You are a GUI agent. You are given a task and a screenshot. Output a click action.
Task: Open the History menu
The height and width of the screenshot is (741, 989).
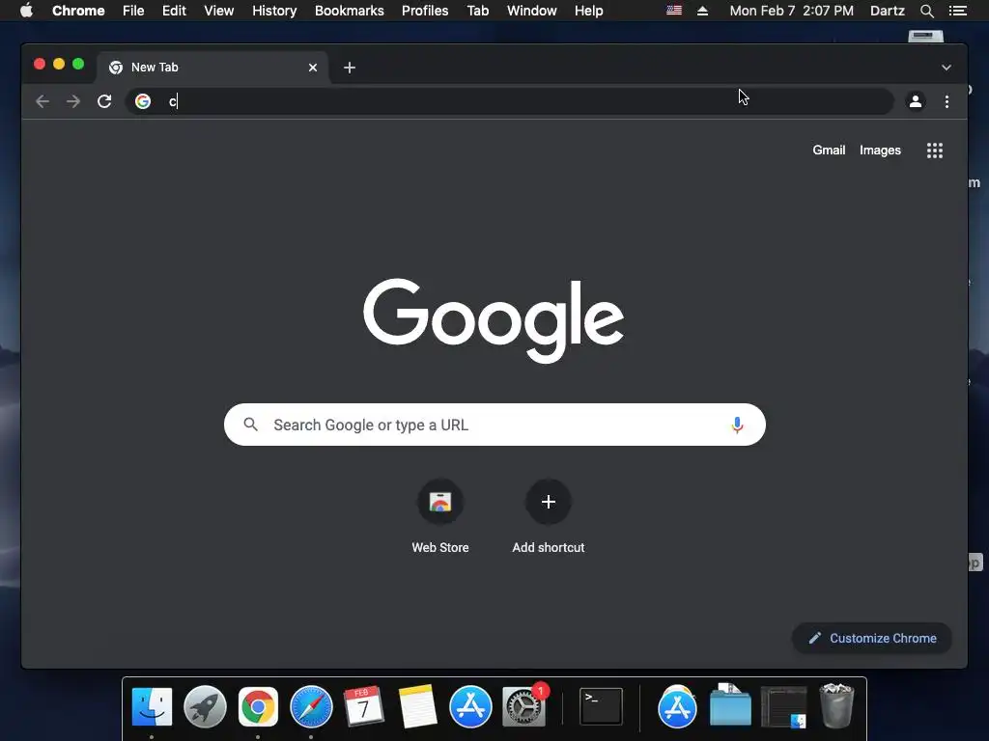click(x=274, y=11)
